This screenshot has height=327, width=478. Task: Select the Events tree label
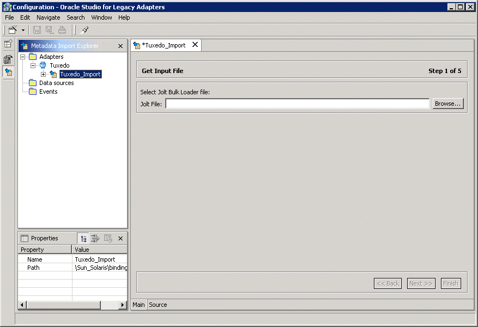click(48, 92)
